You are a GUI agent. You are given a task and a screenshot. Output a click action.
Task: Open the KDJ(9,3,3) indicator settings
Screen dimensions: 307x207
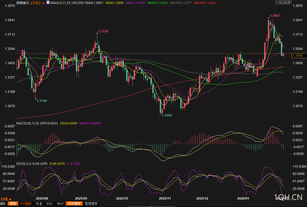pyautogui.click(x=24, y=164)
